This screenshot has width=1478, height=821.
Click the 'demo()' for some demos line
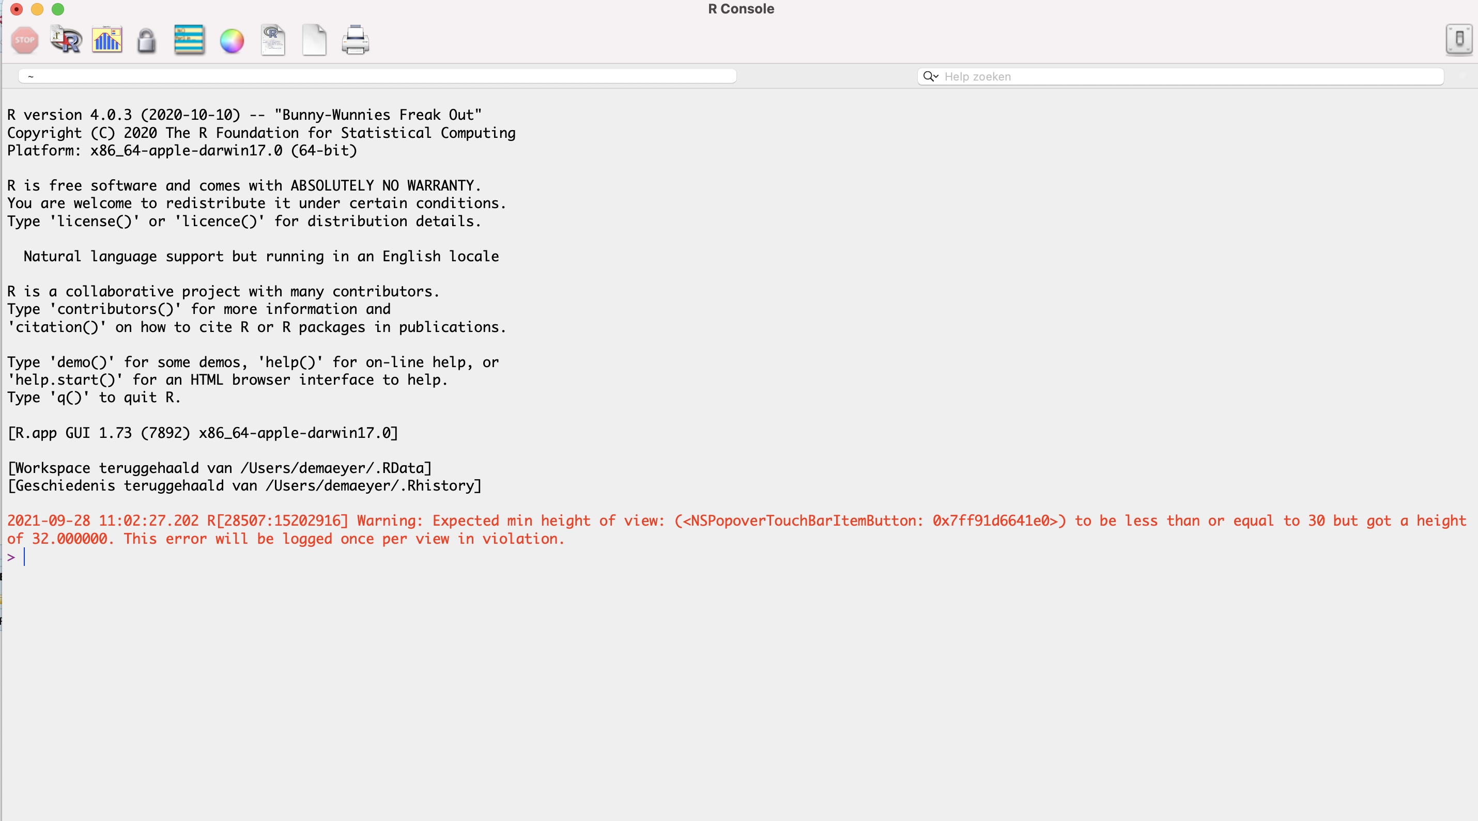[x=253, y=362]
